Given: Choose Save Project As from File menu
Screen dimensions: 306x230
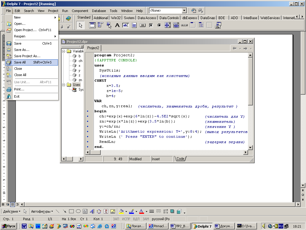Looking at the screenshot, I should [x=32, y=56].
